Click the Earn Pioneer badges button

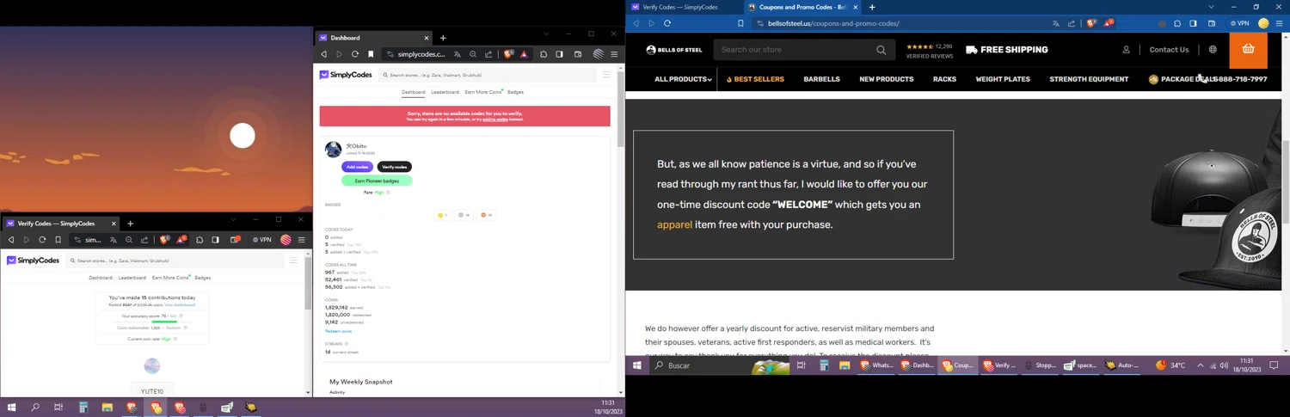point(377,181)
